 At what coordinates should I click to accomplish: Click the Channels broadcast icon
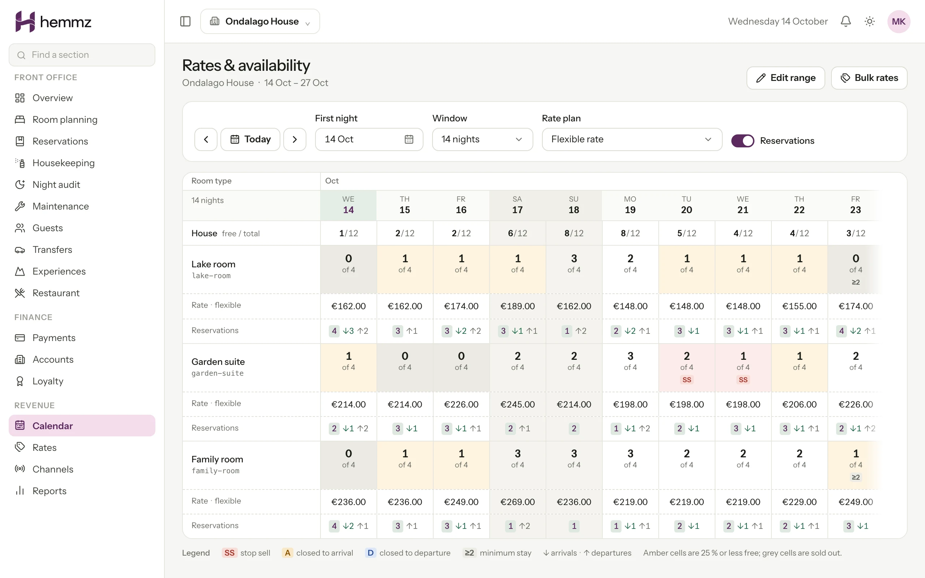[x=20, y=469]
